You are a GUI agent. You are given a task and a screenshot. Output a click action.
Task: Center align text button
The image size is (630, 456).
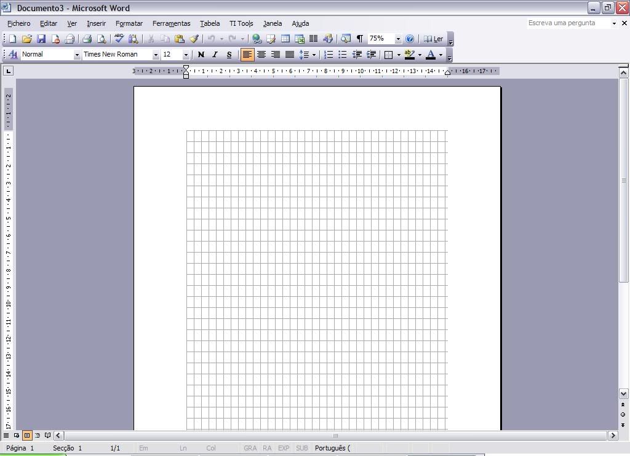pyautogui.click(x=261, y=55)
